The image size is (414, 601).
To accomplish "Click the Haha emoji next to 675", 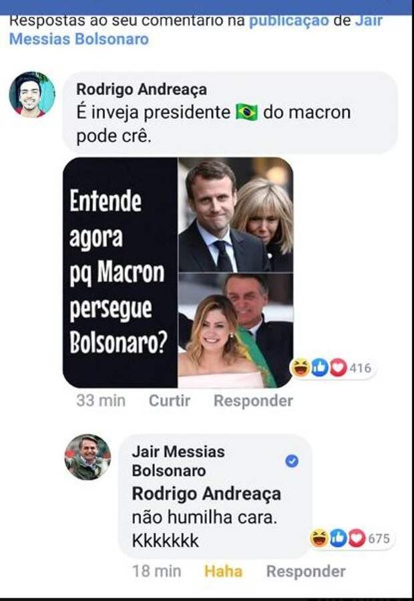I will (321, 538).
